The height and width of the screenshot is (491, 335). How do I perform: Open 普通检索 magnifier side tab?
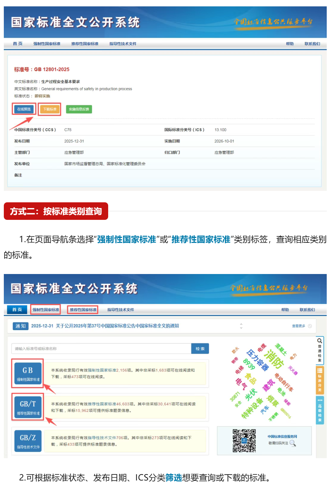[319, 350]
